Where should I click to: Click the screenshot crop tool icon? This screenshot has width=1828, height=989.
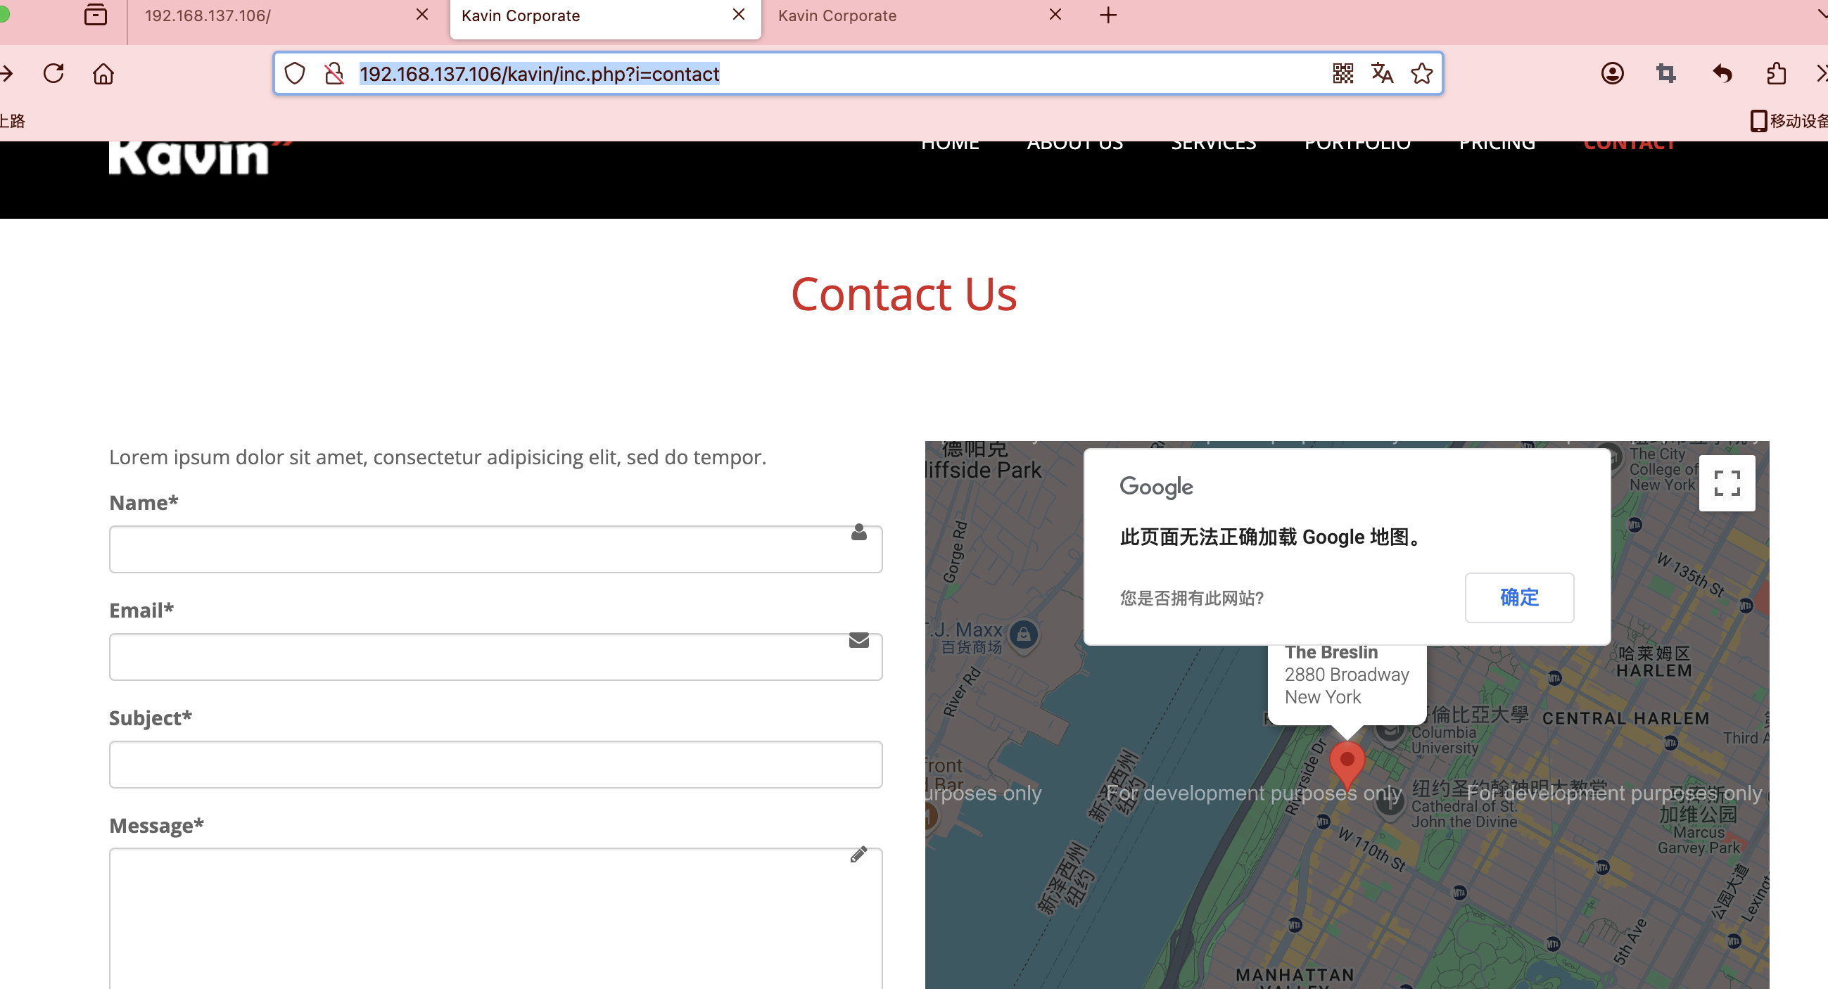(1666, 74)
